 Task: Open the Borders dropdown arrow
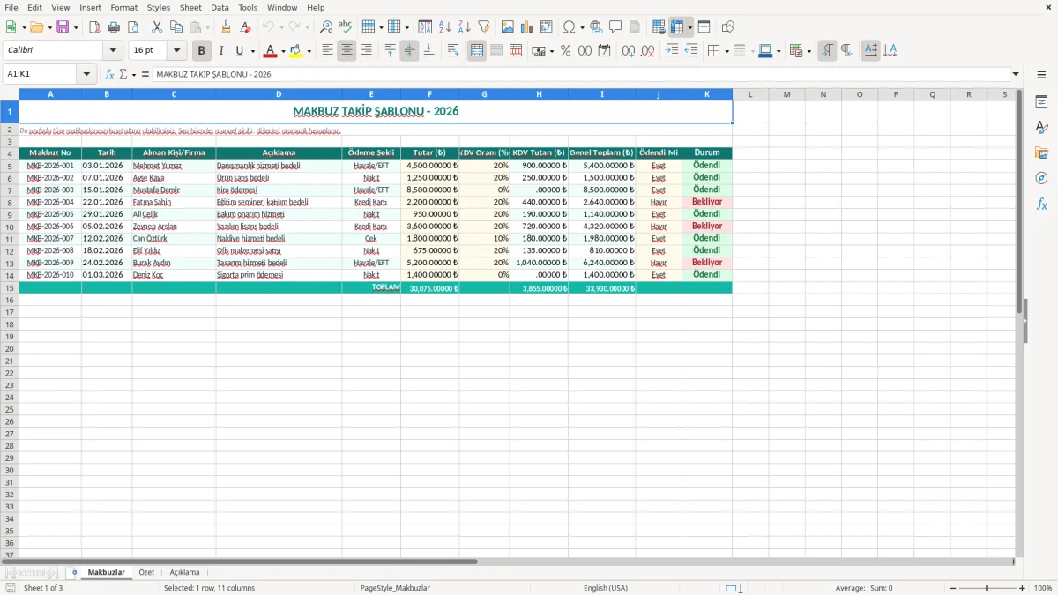[726, 51]
